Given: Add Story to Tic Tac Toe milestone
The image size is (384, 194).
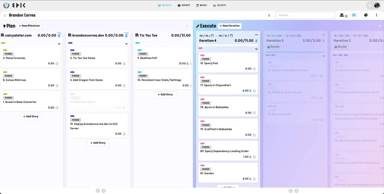Looking at the screenshot, I should pyautogui.click(x=165, y=94).
